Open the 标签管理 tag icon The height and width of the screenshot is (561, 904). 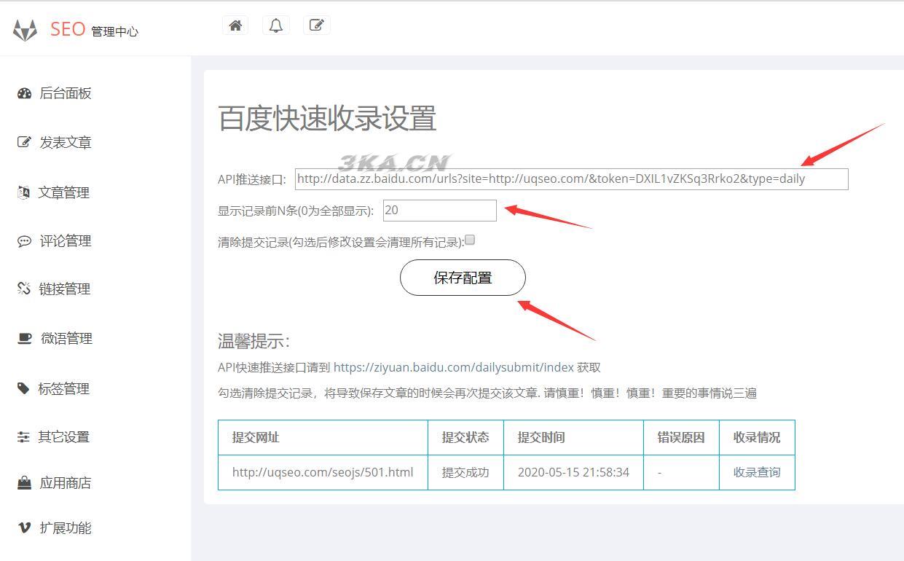23,388
